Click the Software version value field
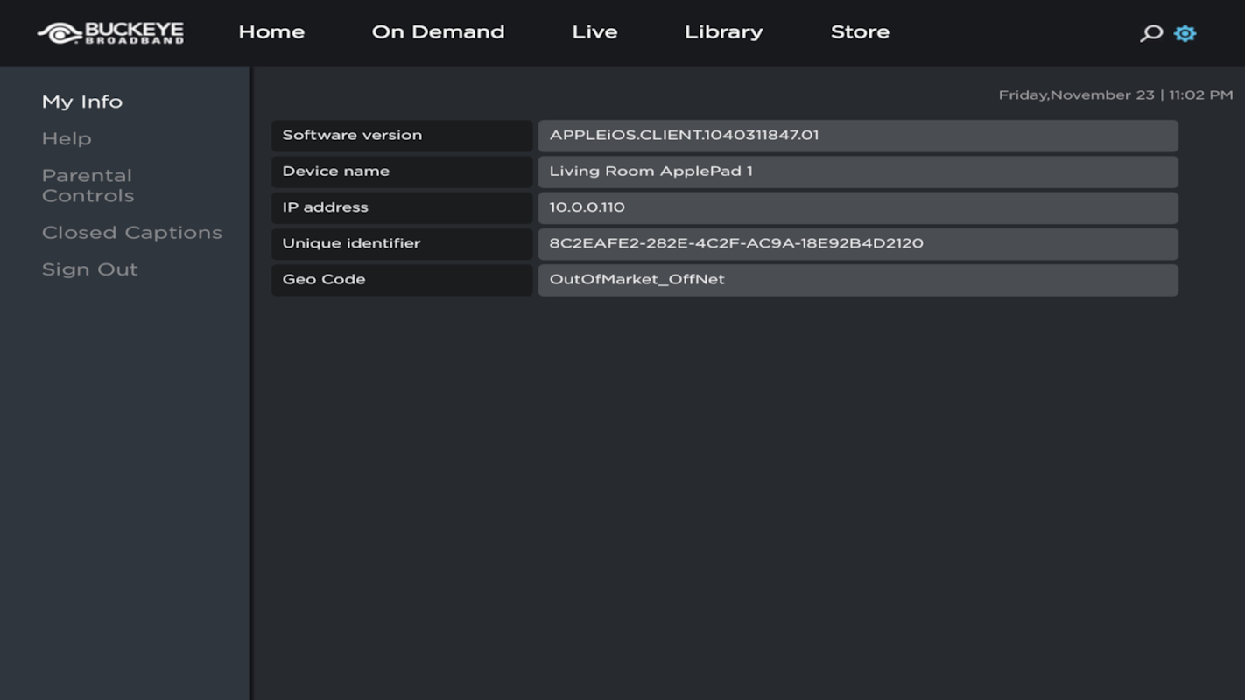 point(858,136)
